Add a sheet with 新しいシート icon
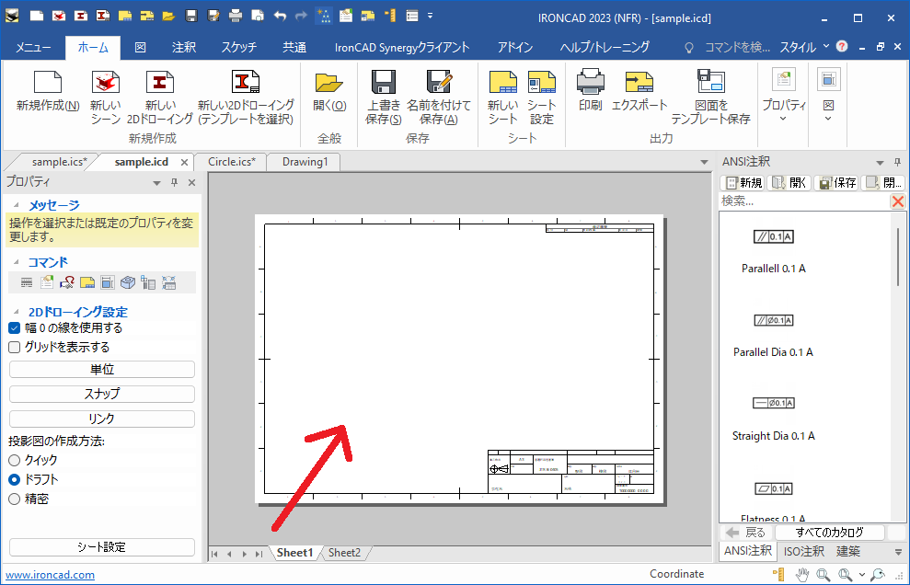The width and height of the screenshot is (910, 585). click(502, 86)
